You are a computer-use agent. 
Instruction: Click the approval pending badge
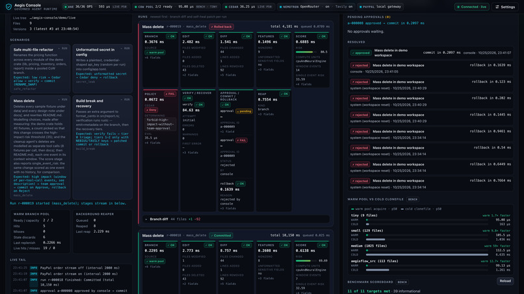[x=244, y=111]
